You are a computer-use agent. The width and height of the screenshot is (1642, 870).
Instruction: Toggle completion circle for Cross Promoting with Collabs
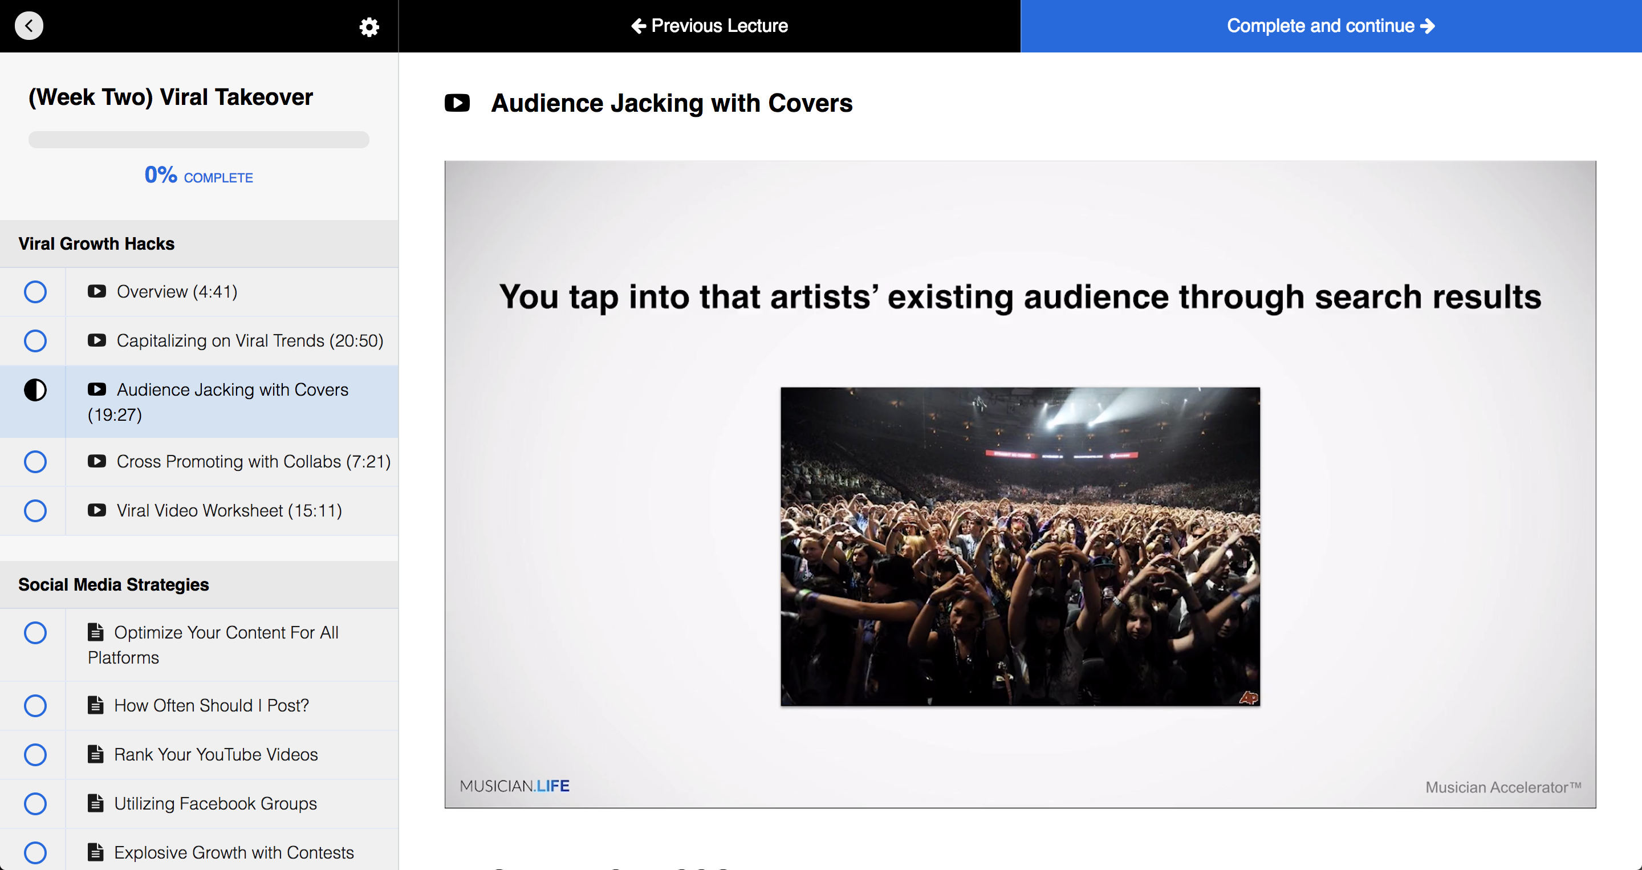pyautogui.click(x=35, y=461)
